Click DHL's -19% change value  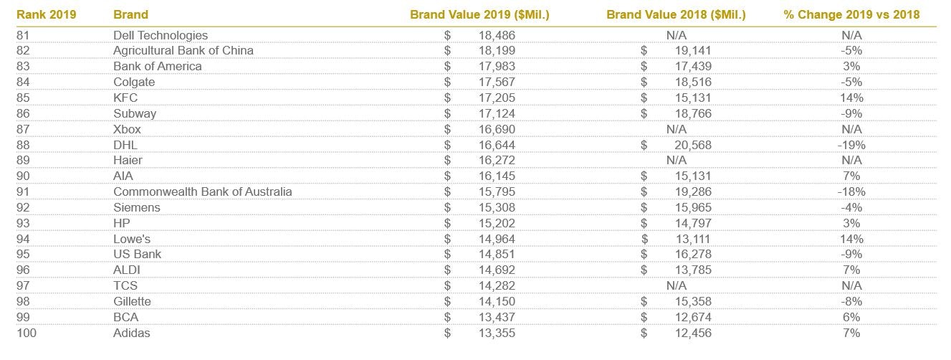[x=851, y=146]
